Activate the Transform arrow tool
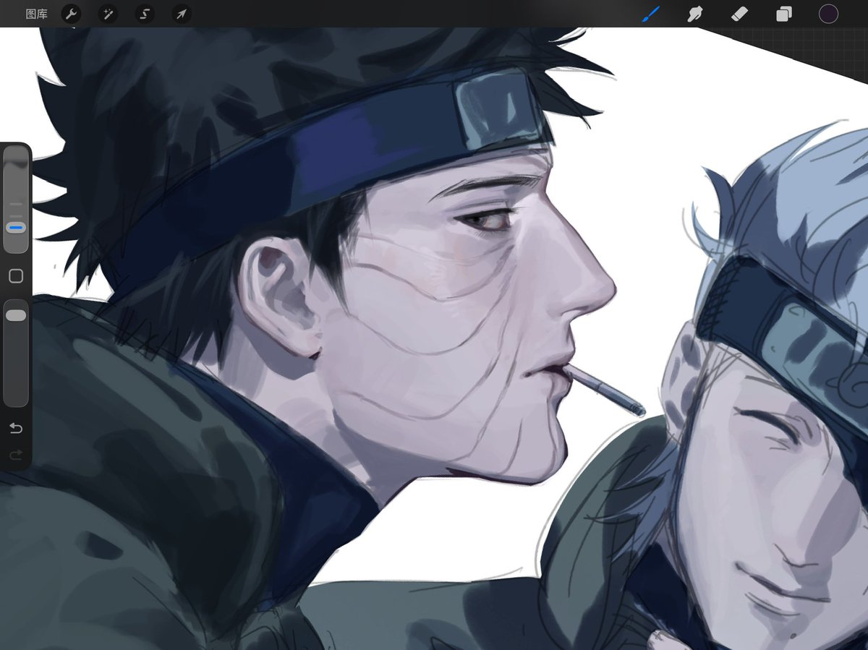868x650 pixels. click(x=182, y=14)
